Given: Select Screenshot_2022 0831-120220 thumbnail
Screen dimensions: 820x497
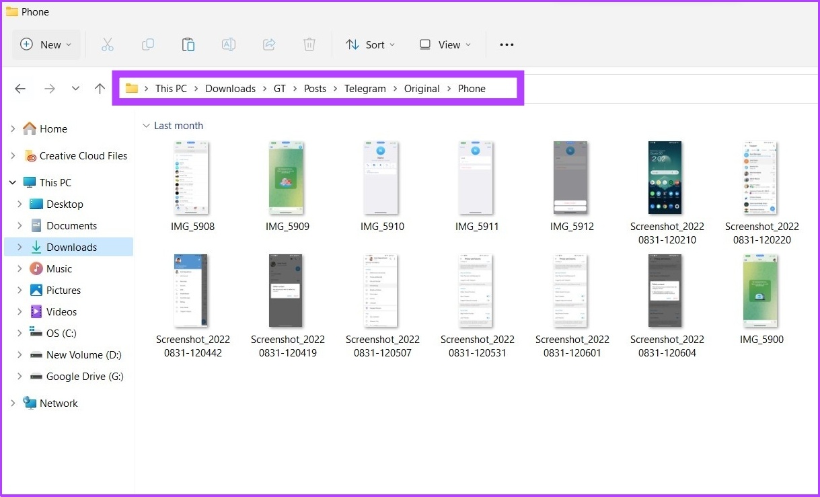Looking at the screenshot, I should tap(760, 177).
